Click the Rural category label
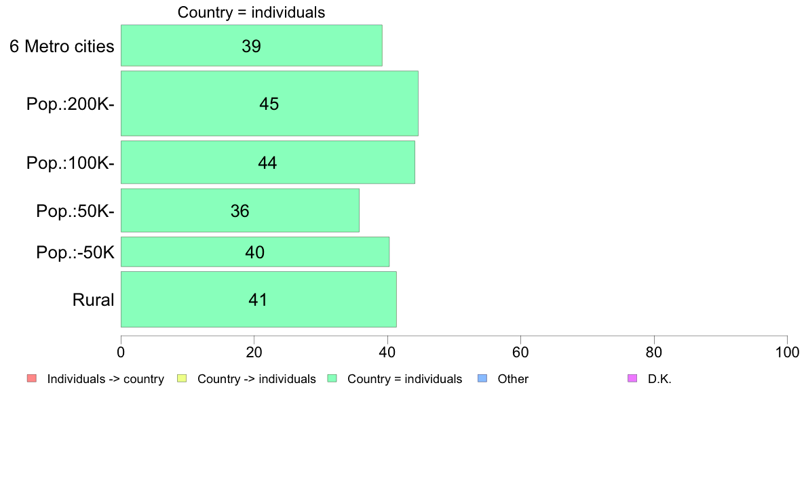This screenshot has height=499, width=806. [93, 300]
